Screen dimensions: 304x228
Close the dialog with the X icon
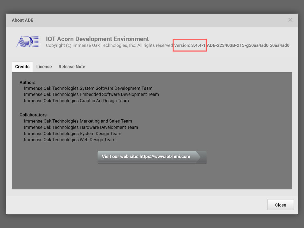[290, 20]
